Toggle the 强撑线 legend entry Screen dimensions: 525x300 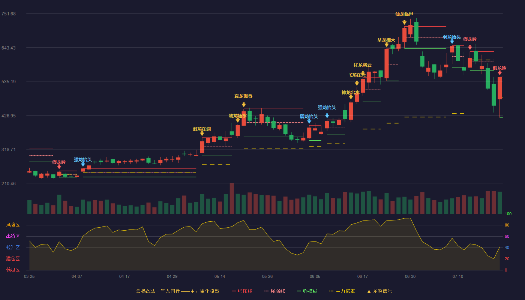[x=307, y=291]
